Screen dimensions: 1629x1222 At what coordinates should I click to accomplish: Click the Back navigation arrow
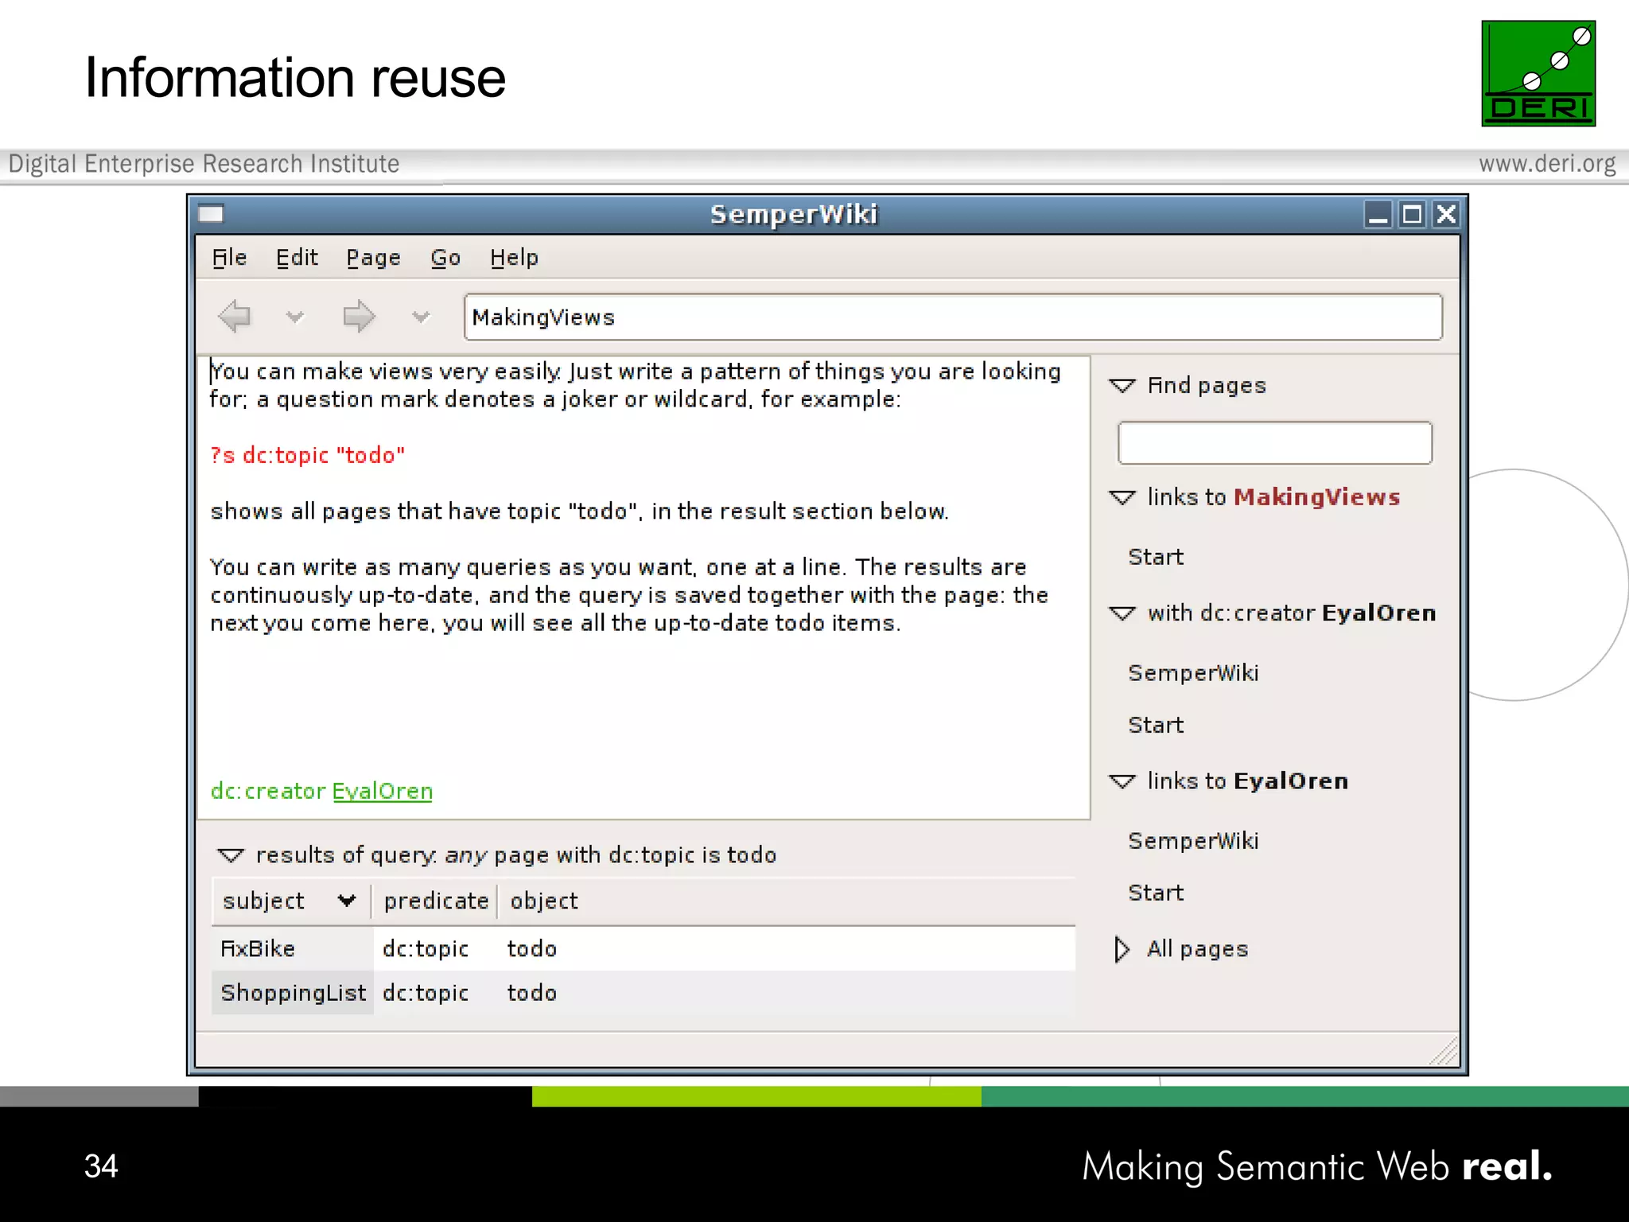[x=235, y=317]
